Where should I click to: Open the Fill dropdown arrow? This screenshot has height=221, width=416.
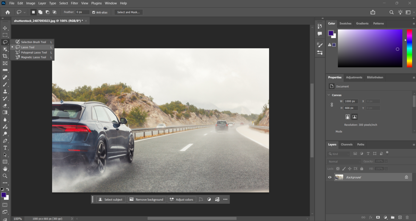[386, 168]
